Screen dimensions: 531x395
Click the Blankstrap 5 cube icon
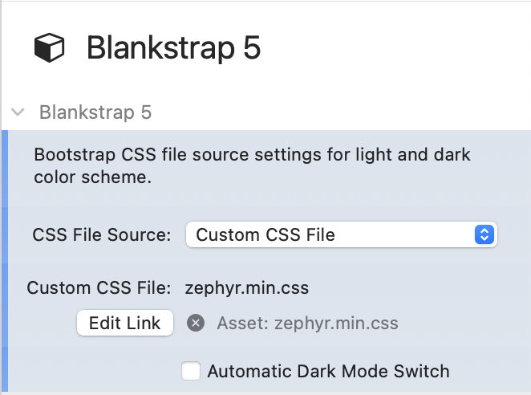49,47
